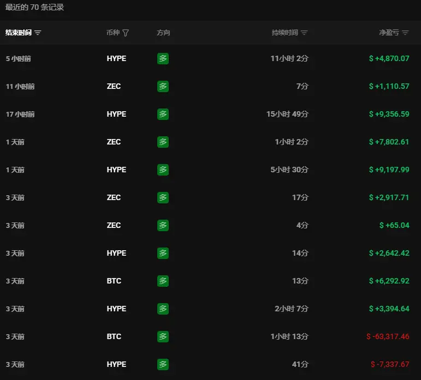Click BTC in the 1小时 13分 row
Image resolution: width=421 pixels, height=380 pixels.
tap(114, 336)
